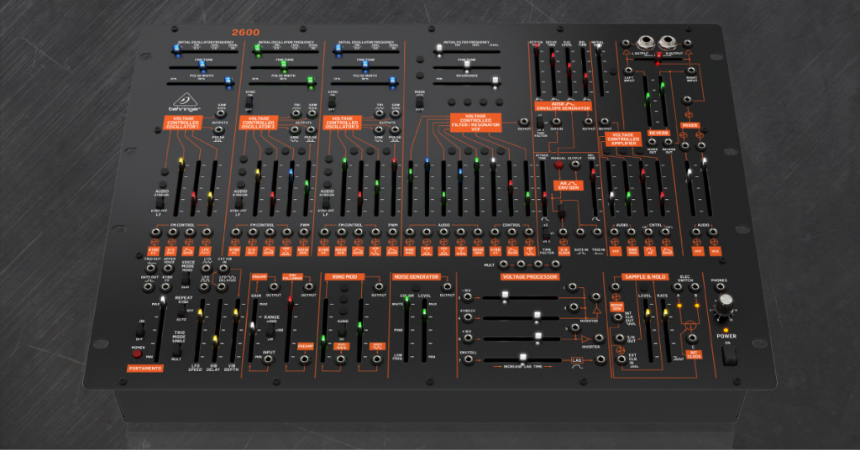This screenshot has height=450, width=860.
Task: Flip the Trig Mode single/mult switch
Action: tap(176, 350)
